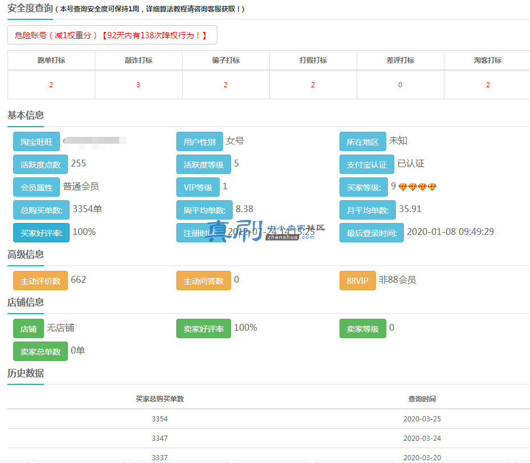Click the VIP等级 label
Viewport: 530px width, 463px height.
(x=198, y=187)
